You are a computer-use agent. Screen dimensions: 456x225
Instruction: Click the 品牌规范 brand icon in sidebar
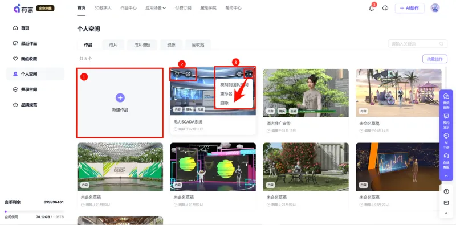(15, 105)
